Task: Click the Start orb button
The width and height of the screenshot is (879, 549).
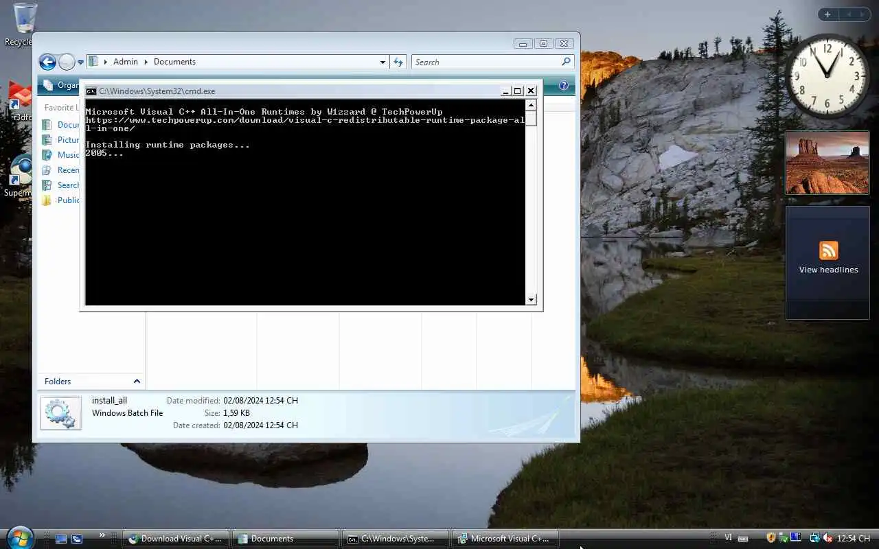Action: point(19,537)
